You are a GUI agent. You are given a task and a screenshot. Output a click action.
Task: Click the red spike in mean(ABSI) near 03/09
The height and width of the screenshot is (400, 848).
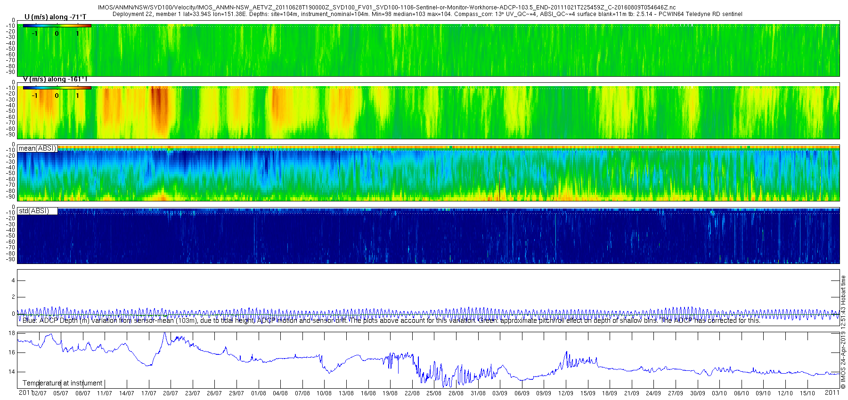click(x=499, y=186)
